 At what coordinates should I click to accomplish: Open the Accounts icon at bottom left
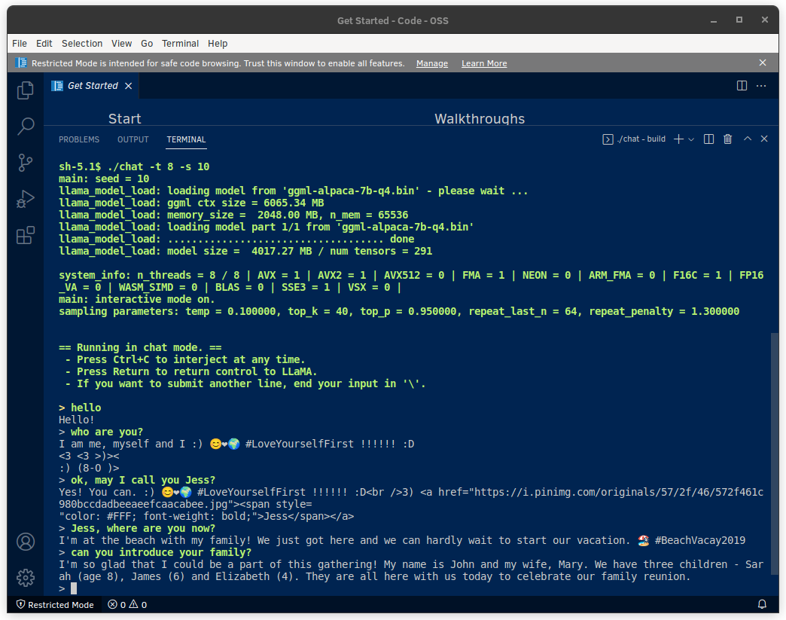point(25,541)
